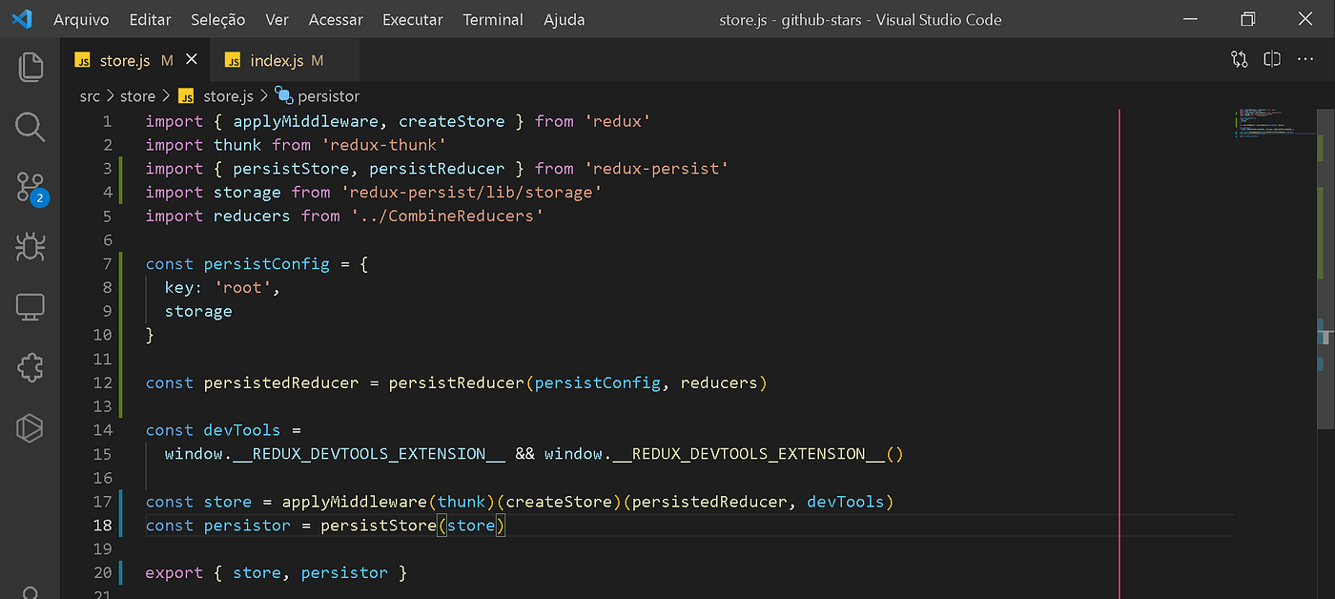Open More Actions ellipsis menu
Viewport: 1335px width, 599px height.
[x=1305, y=59]
